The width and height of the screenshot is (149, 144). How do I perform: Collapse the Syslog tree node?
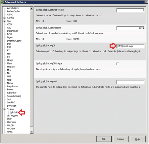point(4,109)
